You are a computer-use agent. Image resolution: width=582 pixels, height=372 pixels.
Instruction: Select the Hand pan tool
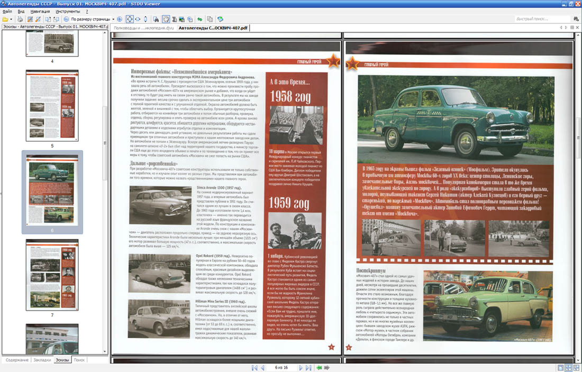(166, 19)
